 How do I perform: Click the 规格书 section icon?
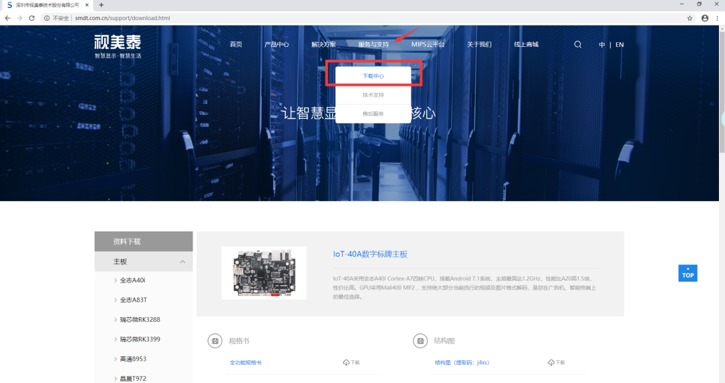pos(215,341)
